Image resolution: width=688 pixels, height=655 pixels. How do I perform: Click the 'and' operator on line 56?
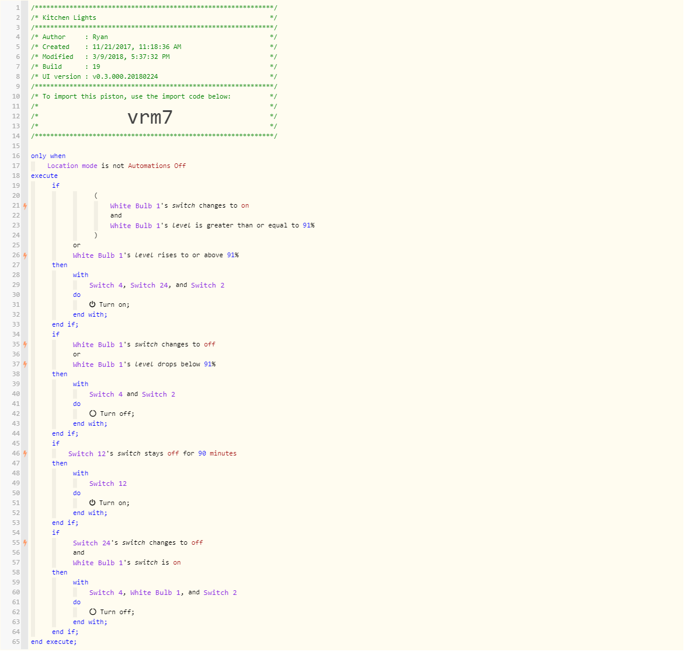point(78,552)
